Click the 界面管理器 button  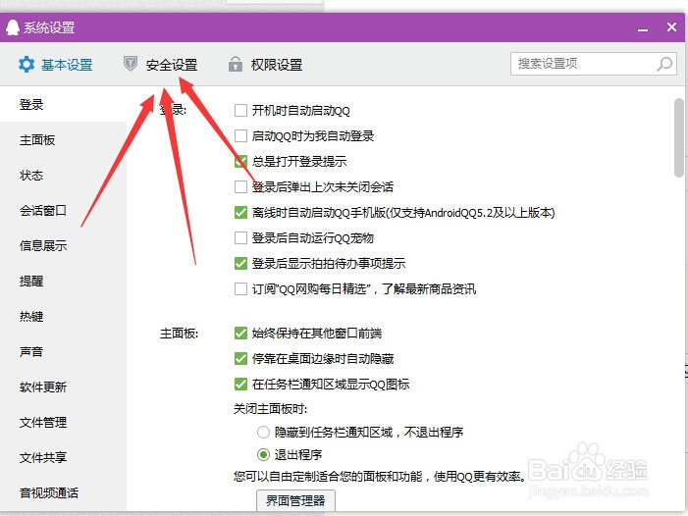(295, 500)
